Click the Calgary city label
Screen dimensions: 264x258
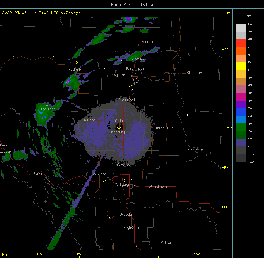click(122, 185)
